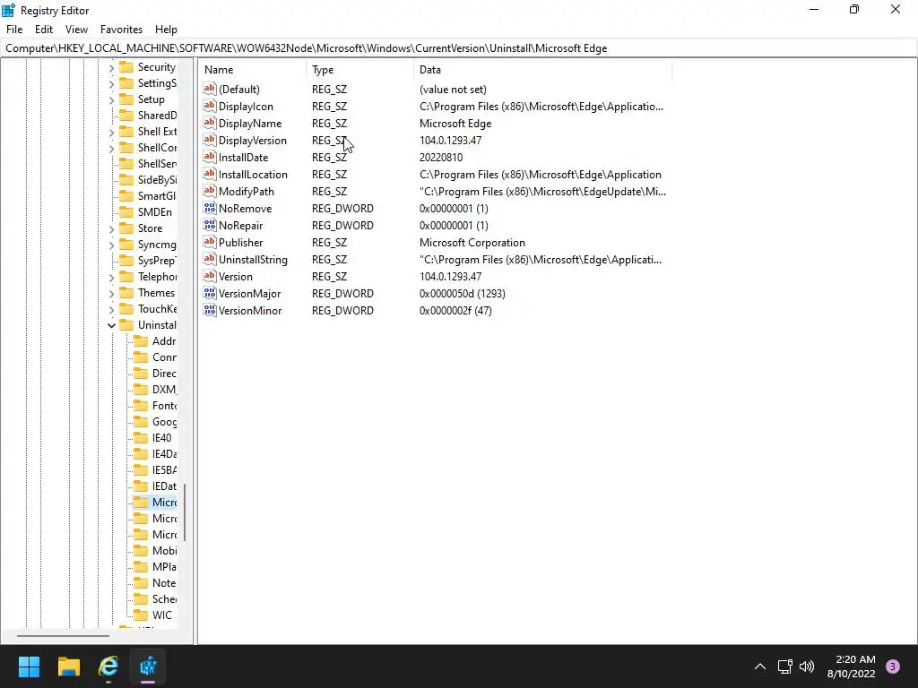Viewport: 918px width, 688px height.
Task: Select the Publisher string value icon
Action: [x=210, y=242]
